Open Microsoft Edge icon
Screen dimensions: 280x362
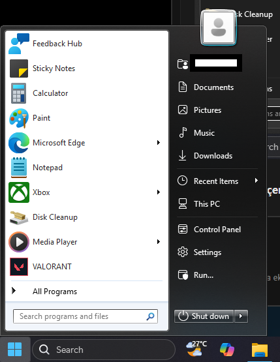pyautogui.click(x=19, y=143)
